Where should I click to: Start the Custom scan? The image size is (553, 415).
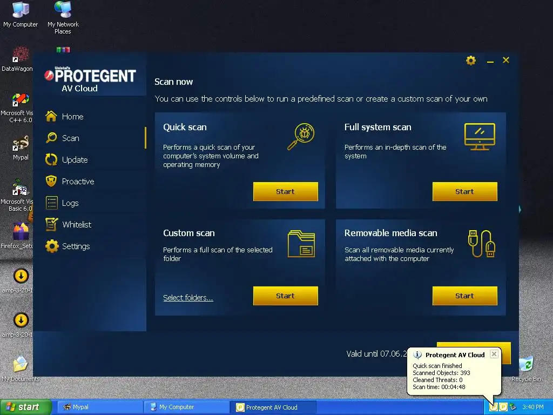tap(285, 296)
